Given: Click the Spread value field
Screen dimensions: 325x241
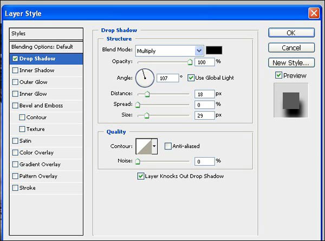Looking at the screenshot, I should 204,105.
